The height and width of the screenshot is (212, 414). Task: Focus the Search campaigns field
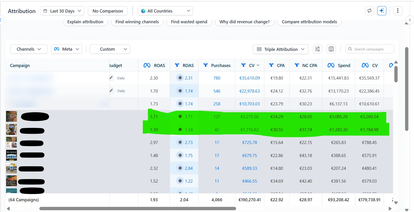point(370,49)
